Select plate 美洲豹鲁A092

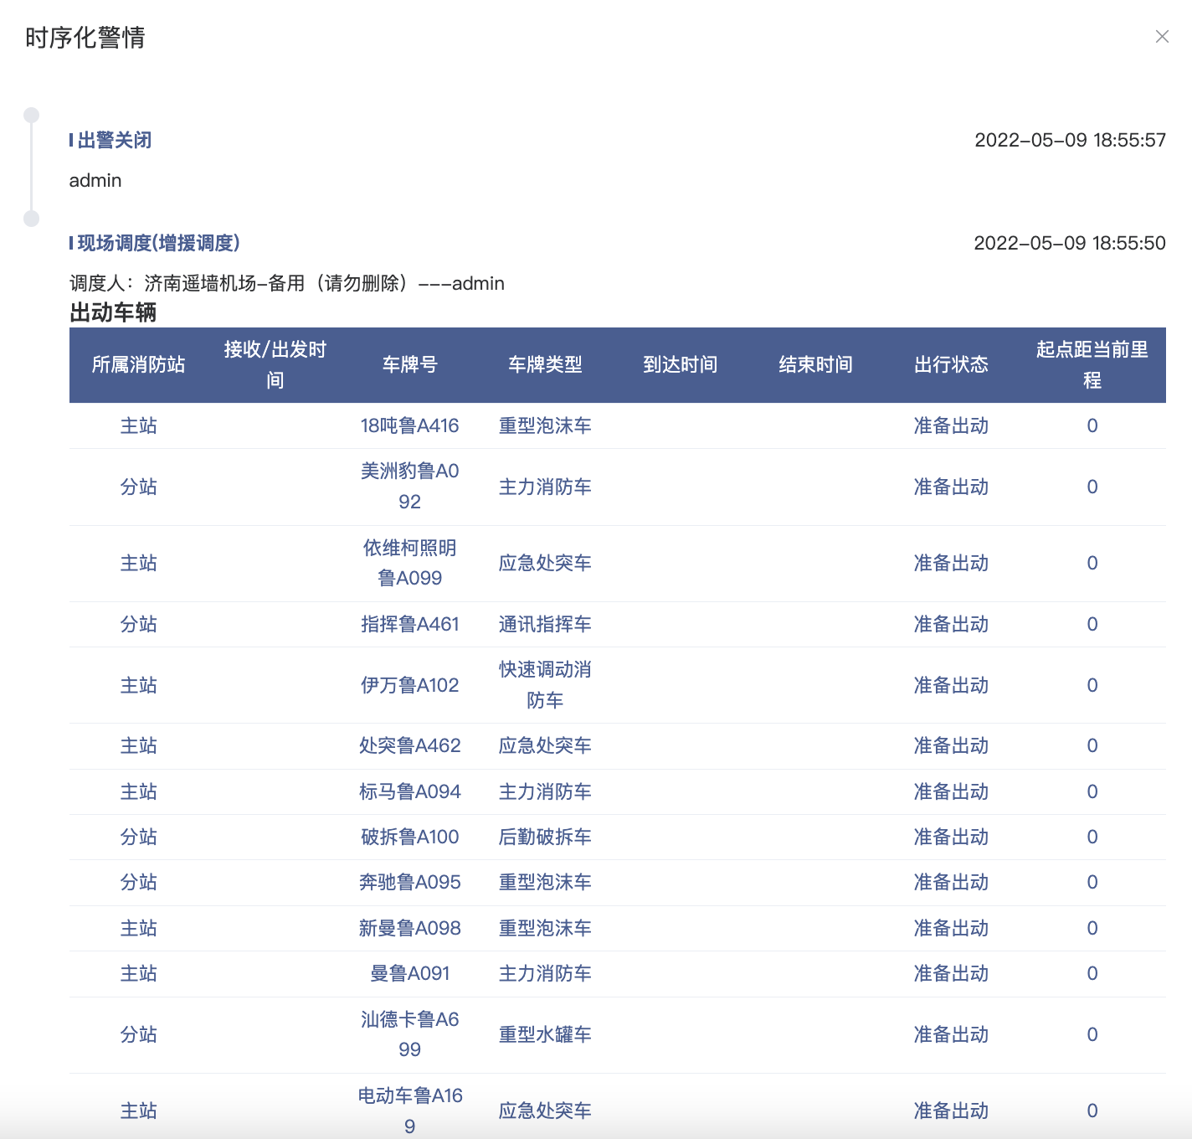[x=409, y=487]
